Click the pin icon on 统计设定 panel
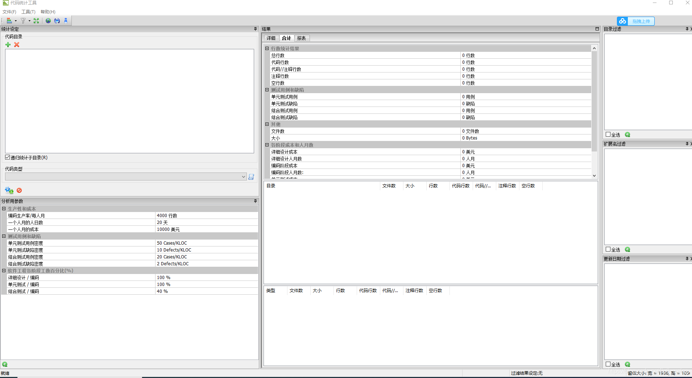692x378 pixels. pyautogui.click(x=255, y=29)
